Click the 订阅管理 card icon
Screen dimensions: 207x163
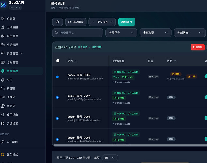pos(3,62)
